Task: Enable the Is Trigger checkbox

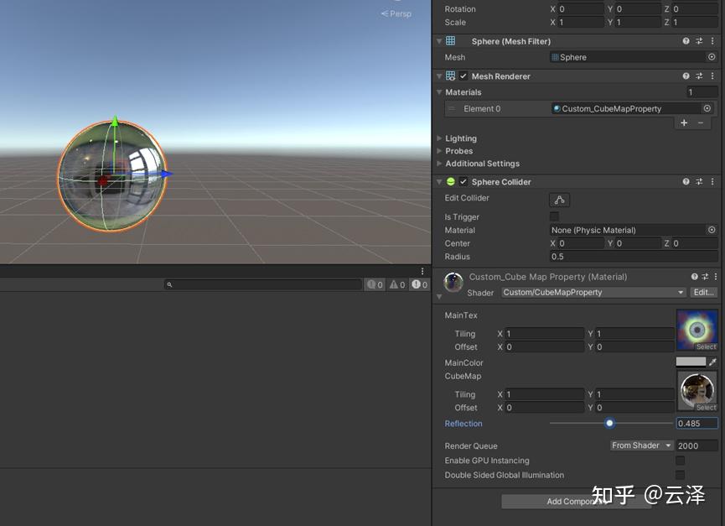Action: 554,216
